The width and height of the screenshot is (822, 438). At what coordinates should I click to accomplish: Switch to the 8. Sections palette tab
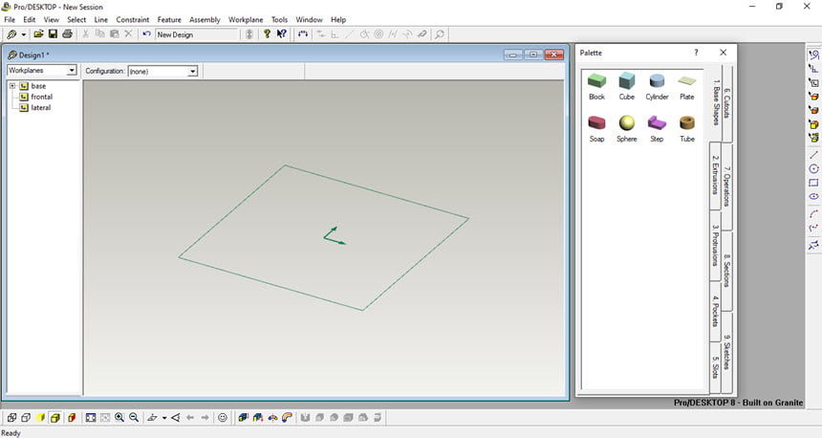point(727,271)
